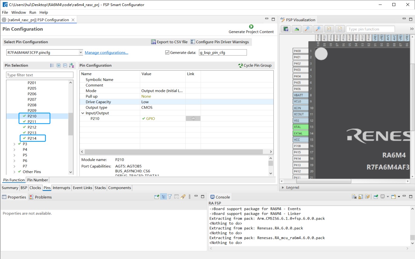Show more FSP Visualization toolbar items chevron
The width and height of the screenshot is (415, 259).
pos(411,29)
